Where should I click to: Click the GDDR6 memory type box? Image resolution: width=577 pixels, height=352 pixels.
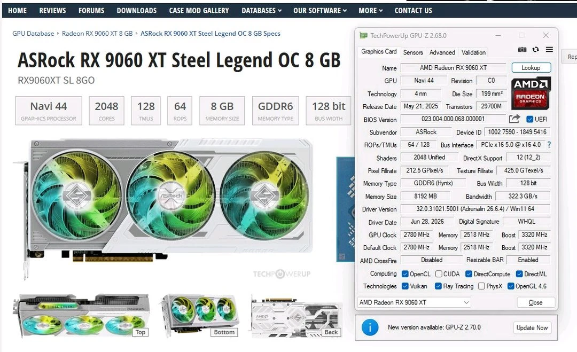pos(275,111)
